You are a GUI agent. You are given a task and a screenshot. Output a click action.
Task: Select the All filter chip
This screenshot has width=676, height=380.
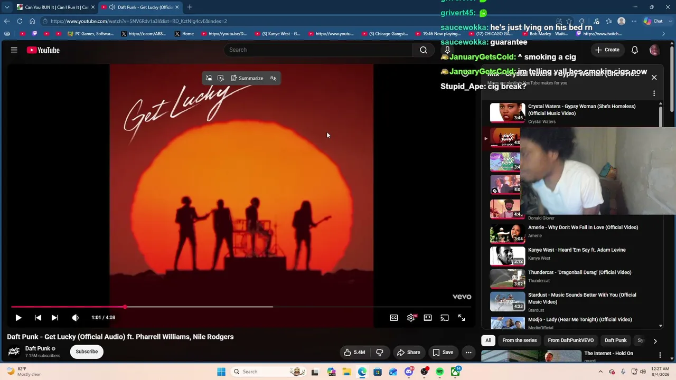(x=488, y=340)
